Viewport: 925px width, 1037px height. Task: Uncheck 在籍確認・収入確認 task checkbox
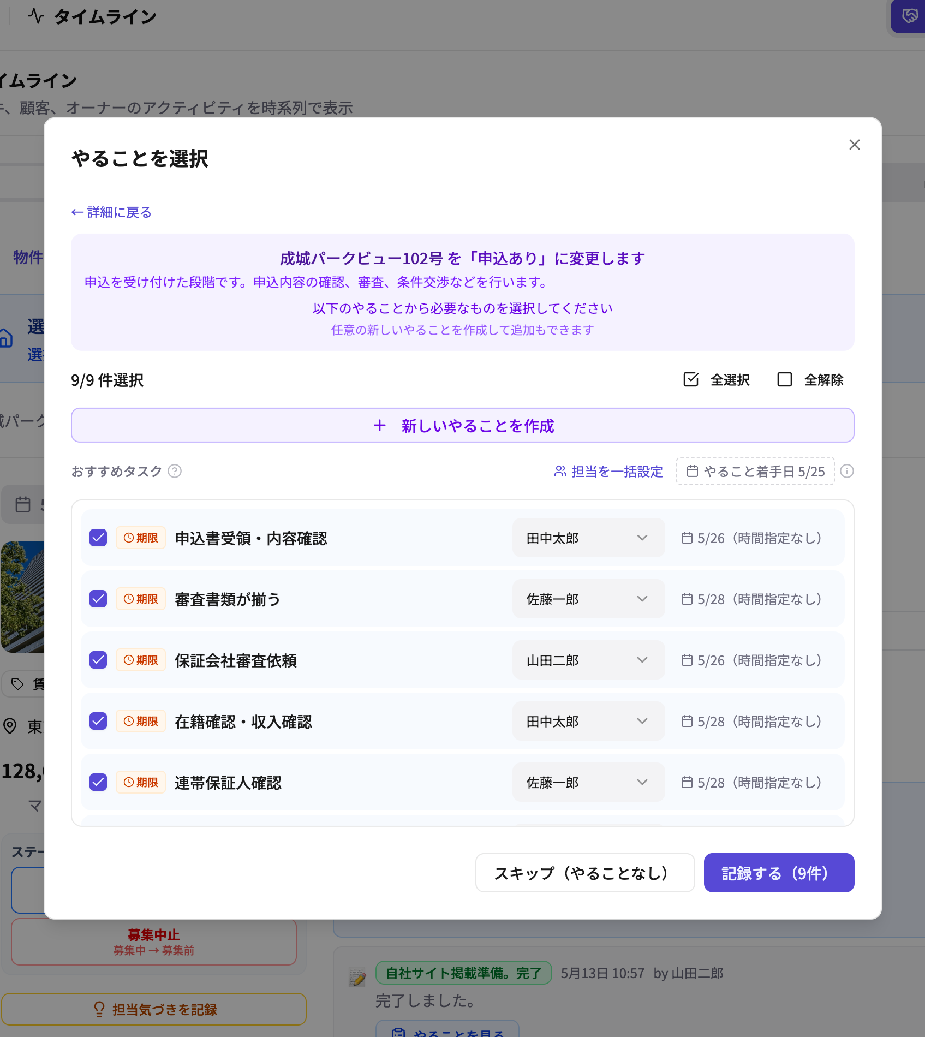(98, 721)
